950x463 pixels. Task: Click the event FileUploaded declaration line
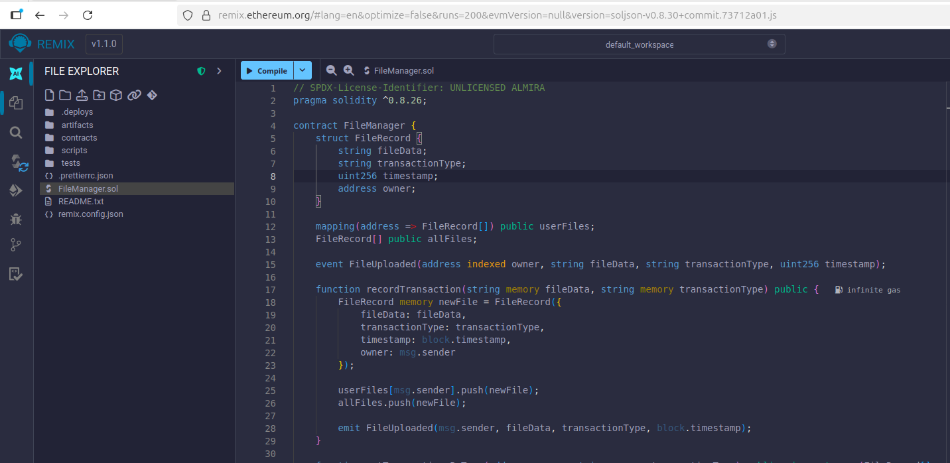(600, 264)
